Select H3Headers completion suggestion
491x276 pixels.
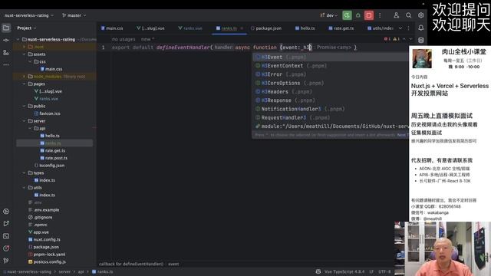(x=331, y=92)
